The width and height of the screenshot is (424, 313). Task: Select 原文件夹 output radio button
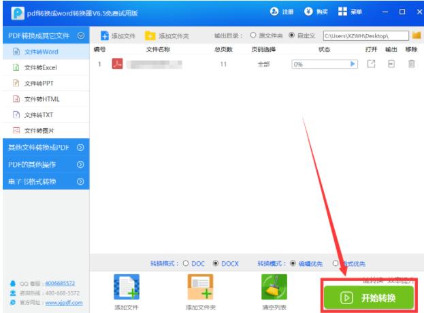[253, 35]
